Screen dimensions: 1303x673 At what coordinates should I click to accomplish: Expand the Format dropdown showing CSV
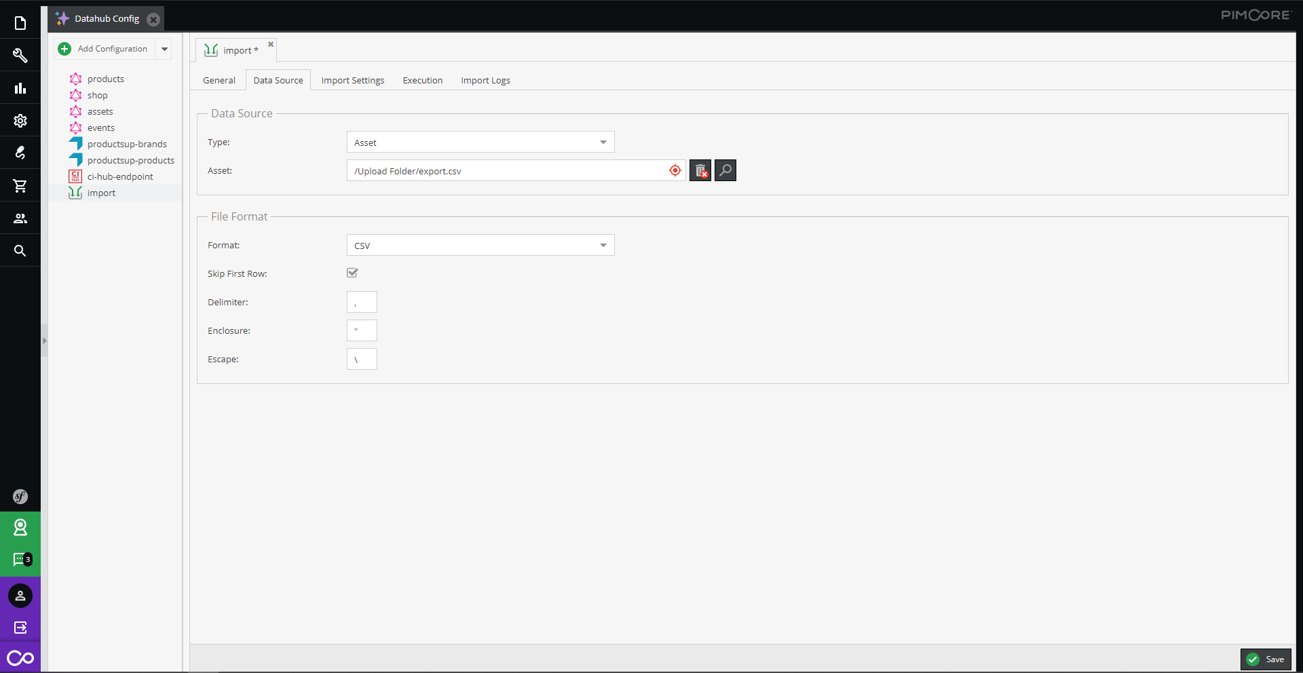click(x=603, y=246)
